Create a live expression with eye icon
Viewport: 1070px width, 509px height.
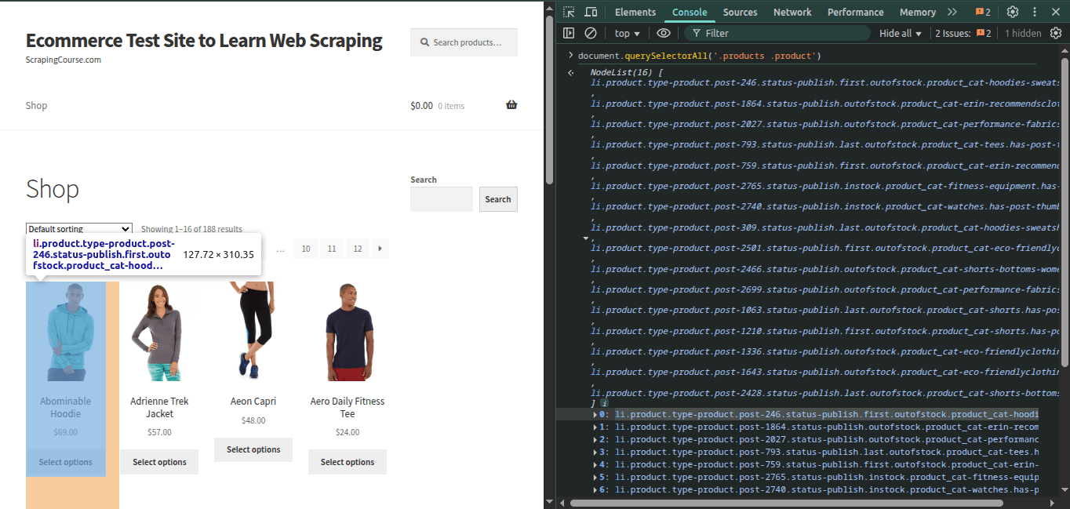point(664,33)
